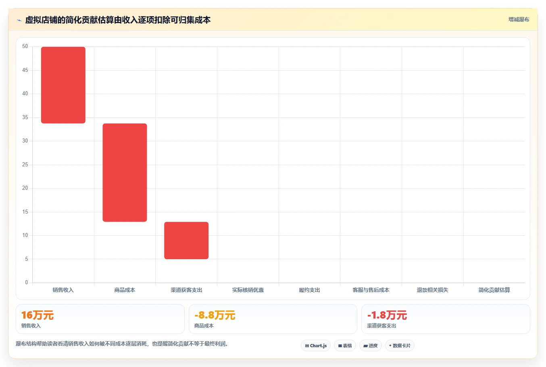Select the 进度 tag chip
This screenshot has height=367, width=546.
[x=371, y=346]
